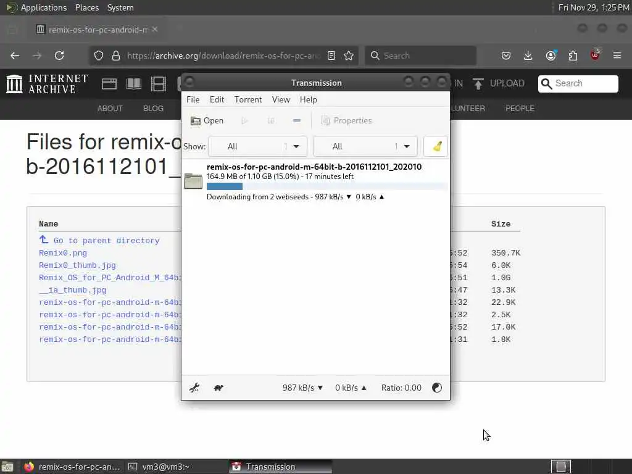Click the Remove torrent minus icon
This screenshot has height=474, width=632.
click(x=297, y=120)
